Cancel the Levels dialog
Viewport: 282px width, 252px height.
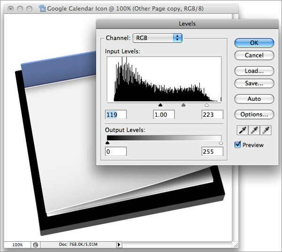(x=254, y=55)
